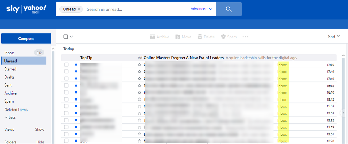Select the checkbox for 13:32 email
This screenshot has height=144, width=348.
[x=66, y=120]
